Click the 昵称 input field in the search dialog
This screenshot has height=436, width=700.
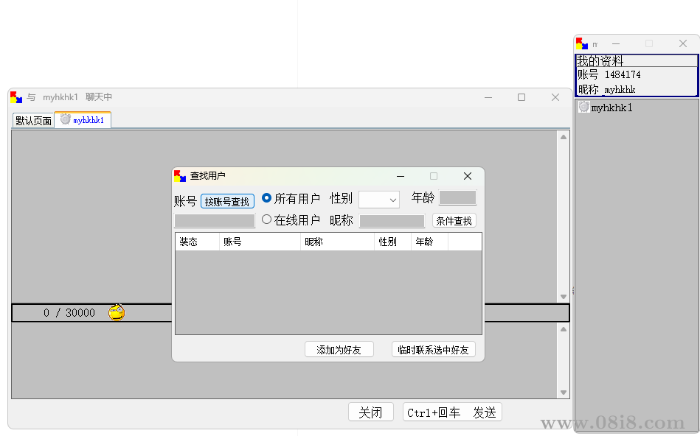(392, 220)
